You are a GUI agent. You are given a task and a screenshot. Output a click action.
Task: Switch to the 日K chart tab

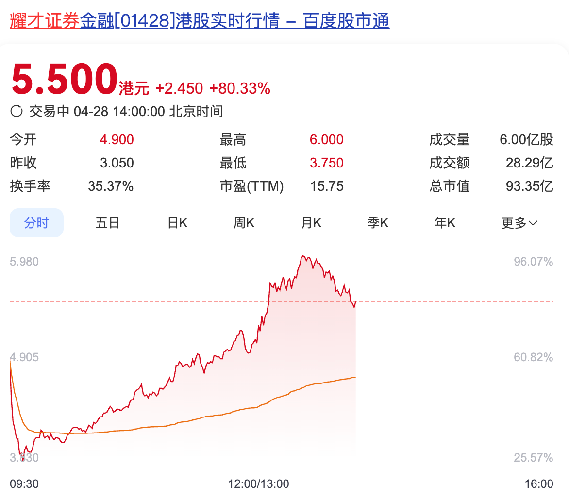[x=178, y=223]
